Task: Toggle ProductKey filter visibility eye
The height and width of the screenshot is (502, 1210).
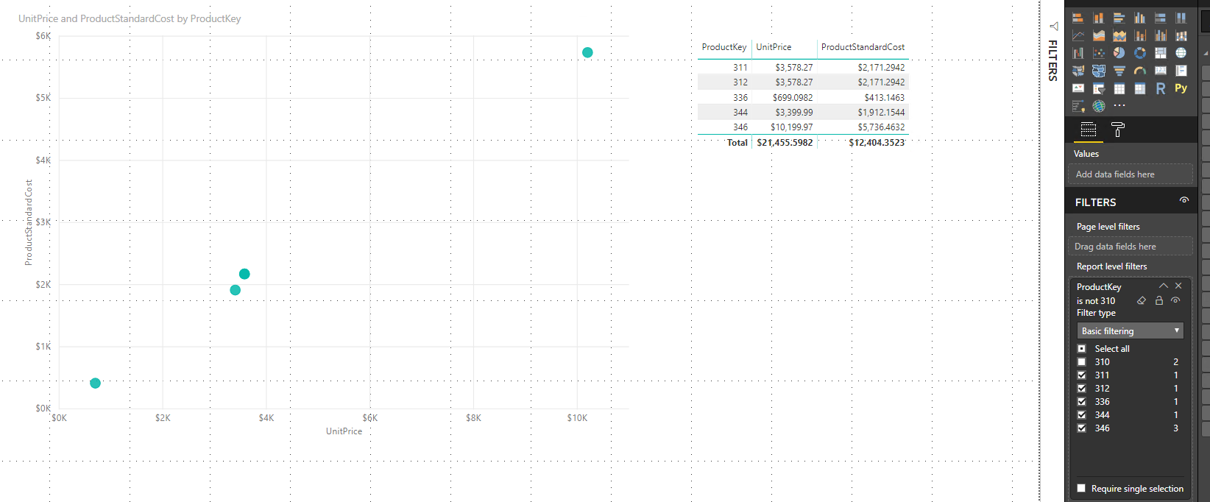Action: pyautogui.click(x=1175, y=300)
